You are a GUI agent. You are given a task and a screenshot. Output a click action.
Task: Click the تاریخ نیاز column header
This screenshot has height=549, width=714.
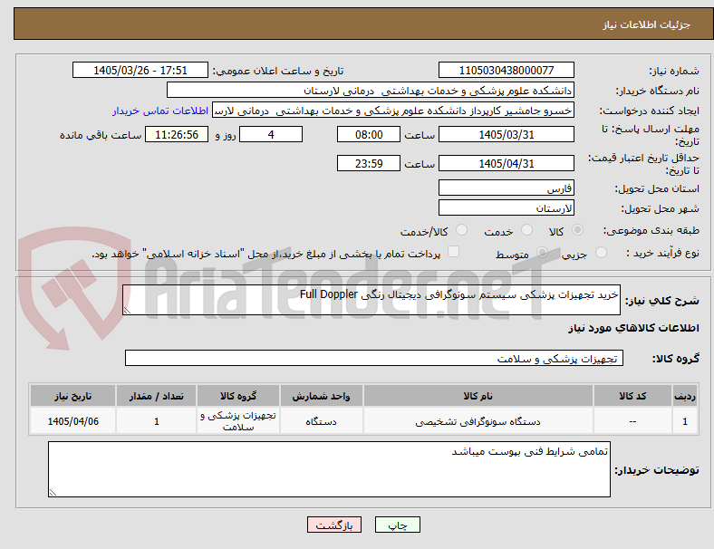[72, 396]
